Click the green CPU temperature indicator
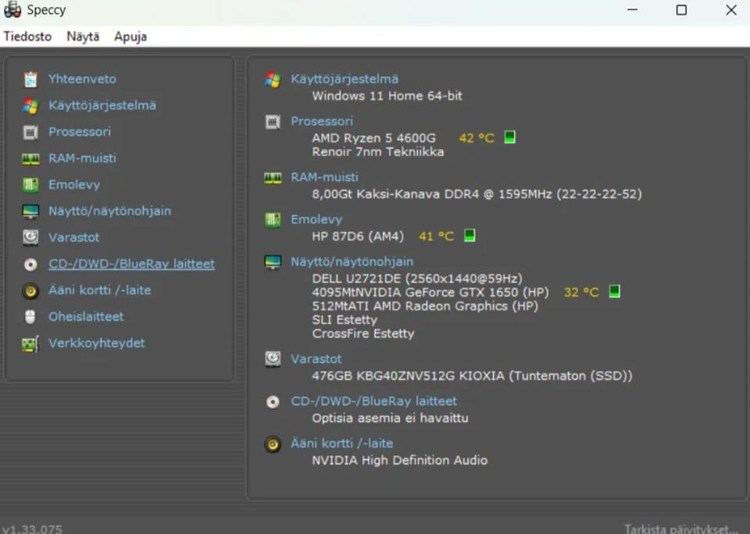The image size is (750, 534). [509, 137]
